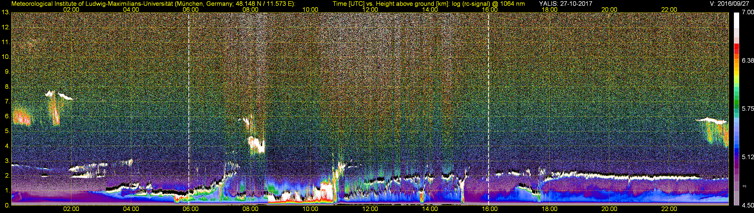Click the 10. km height axis label
This screenshot has height=213, width=754.
[x=6, y=57]
